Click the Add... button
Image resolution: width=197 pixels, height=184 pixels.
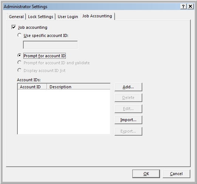(128, 87)
